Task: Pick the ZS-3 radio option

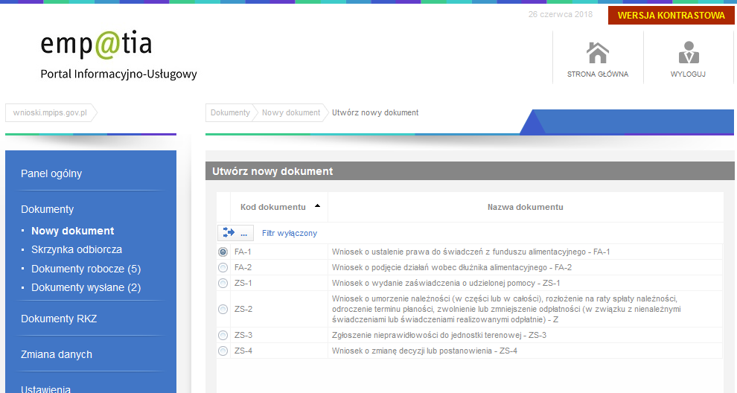Action: point(223,335)
